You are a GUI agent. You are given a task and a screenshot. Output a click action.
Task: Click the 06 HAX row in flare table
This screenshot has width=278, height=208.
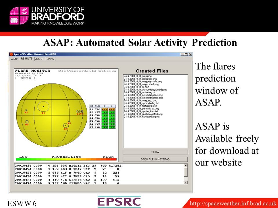[102, 124]
